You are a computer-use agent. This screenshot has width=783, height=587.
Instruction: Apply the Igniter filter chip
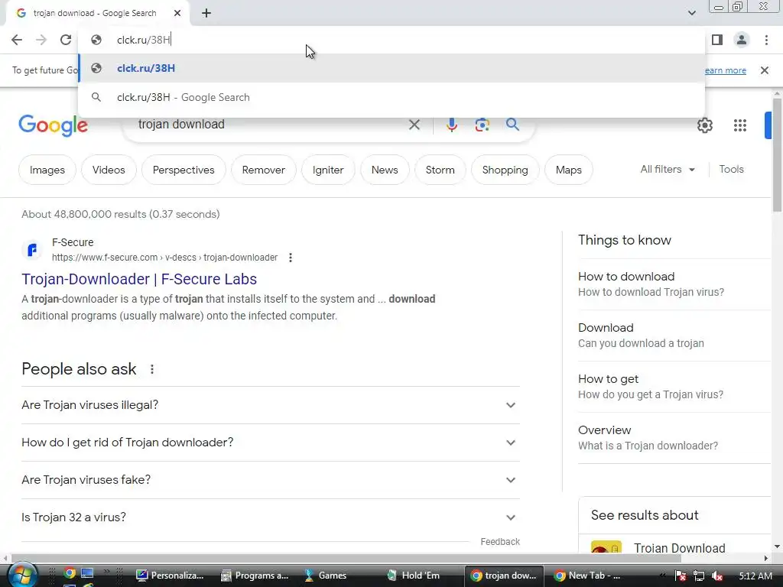[328, 170]
